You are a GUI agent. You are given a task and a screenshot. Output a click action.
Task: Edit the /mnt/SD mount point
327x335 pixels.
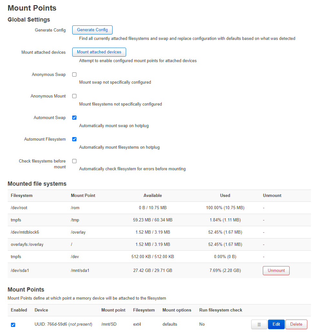coord(276,324)
